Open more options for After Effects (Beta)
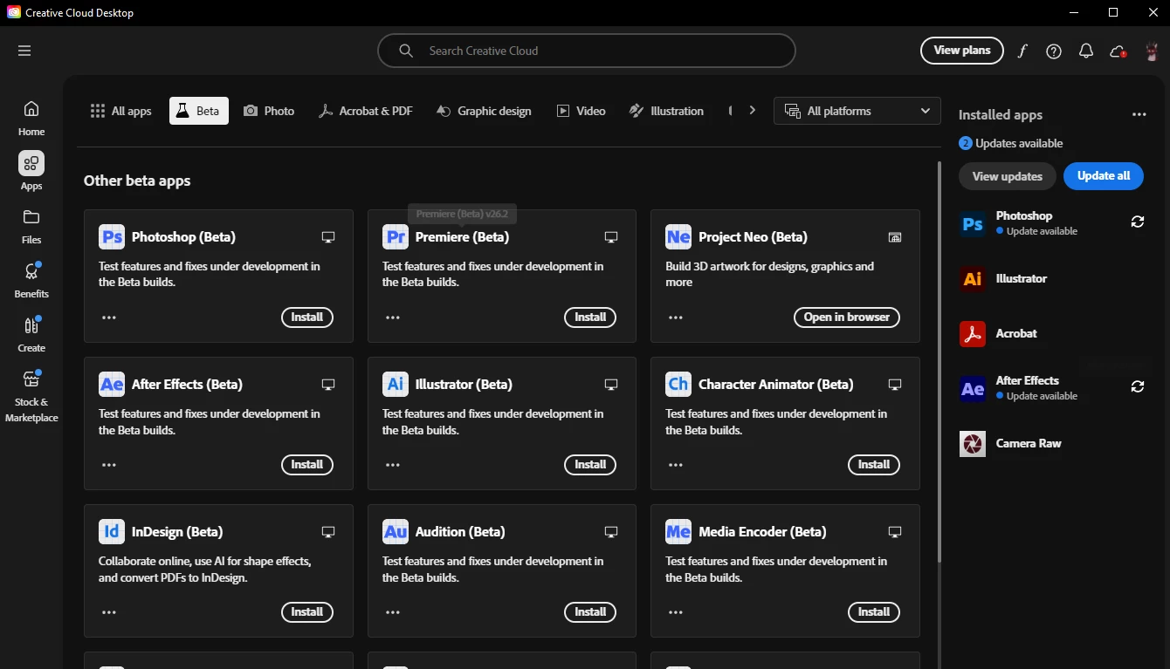 point(109,465)
